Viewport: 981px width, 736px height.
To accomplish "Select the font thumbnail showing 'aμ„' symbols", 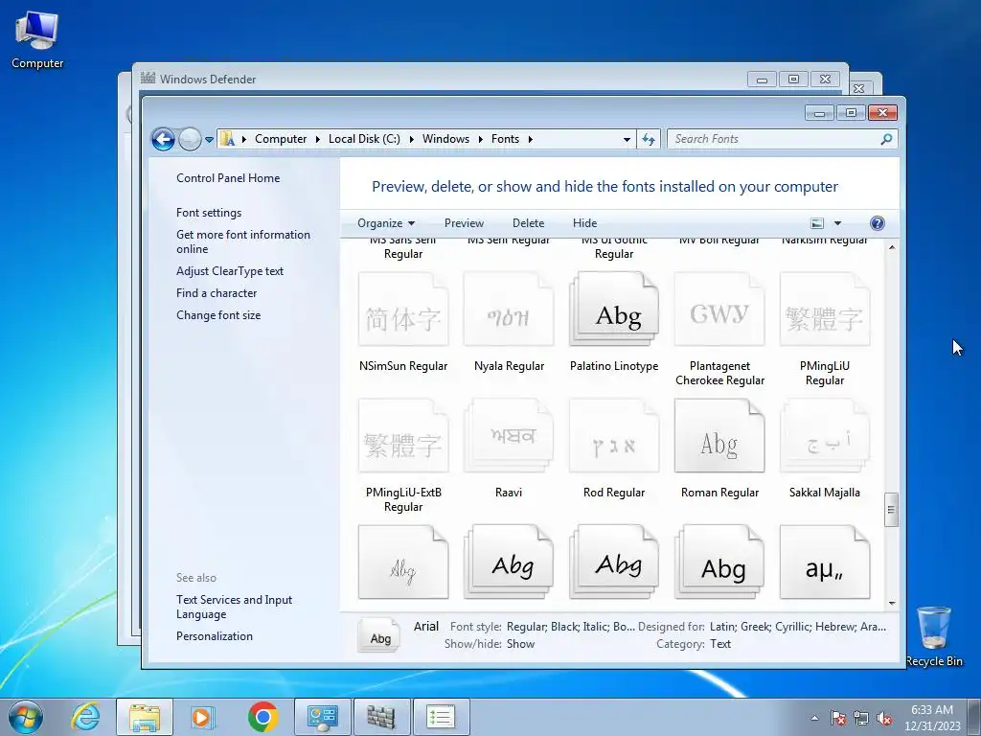I will [x=825, y=562].
